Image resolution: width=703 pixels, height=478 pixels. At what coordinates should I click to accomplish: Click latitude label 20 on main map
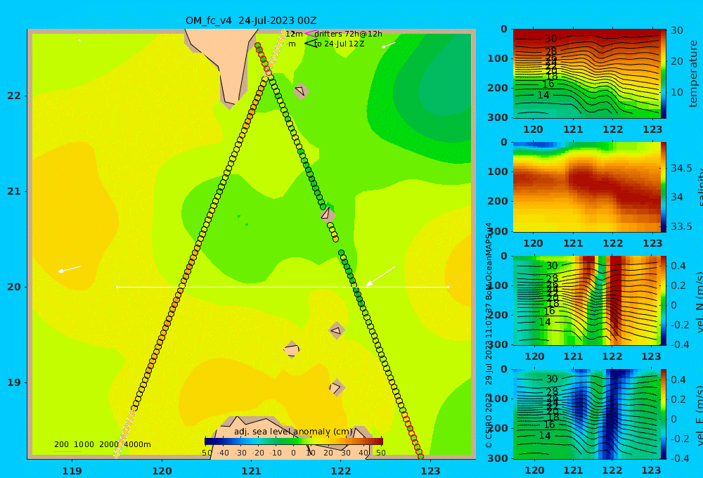[x=14, y=287]
